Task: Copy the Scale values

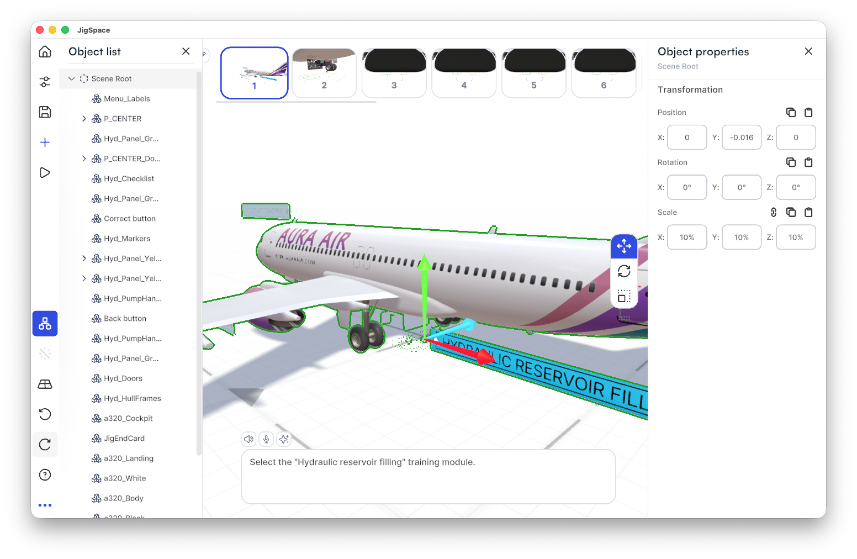Action: [x=791, y=212]
